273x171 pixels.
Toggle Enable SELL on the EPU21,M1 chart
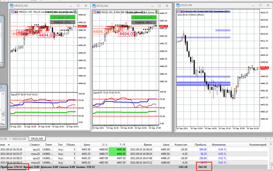coord(144,22)
